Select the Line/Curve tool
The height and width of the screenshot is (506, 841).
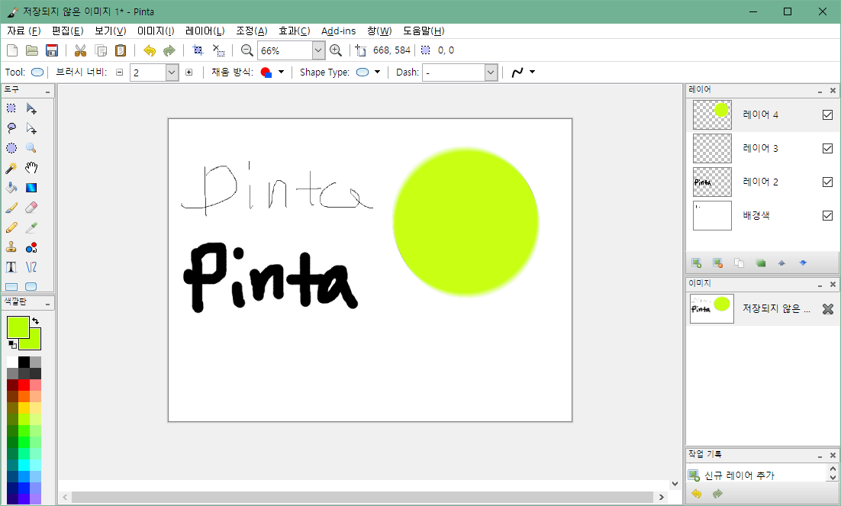pyautogui.click(x=31, y=267)
